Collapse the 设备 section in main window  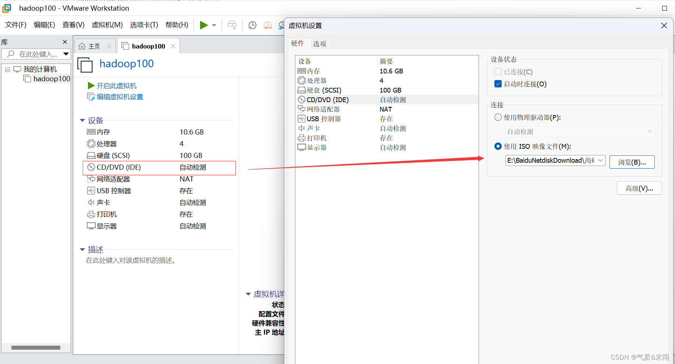pos(82,120)
